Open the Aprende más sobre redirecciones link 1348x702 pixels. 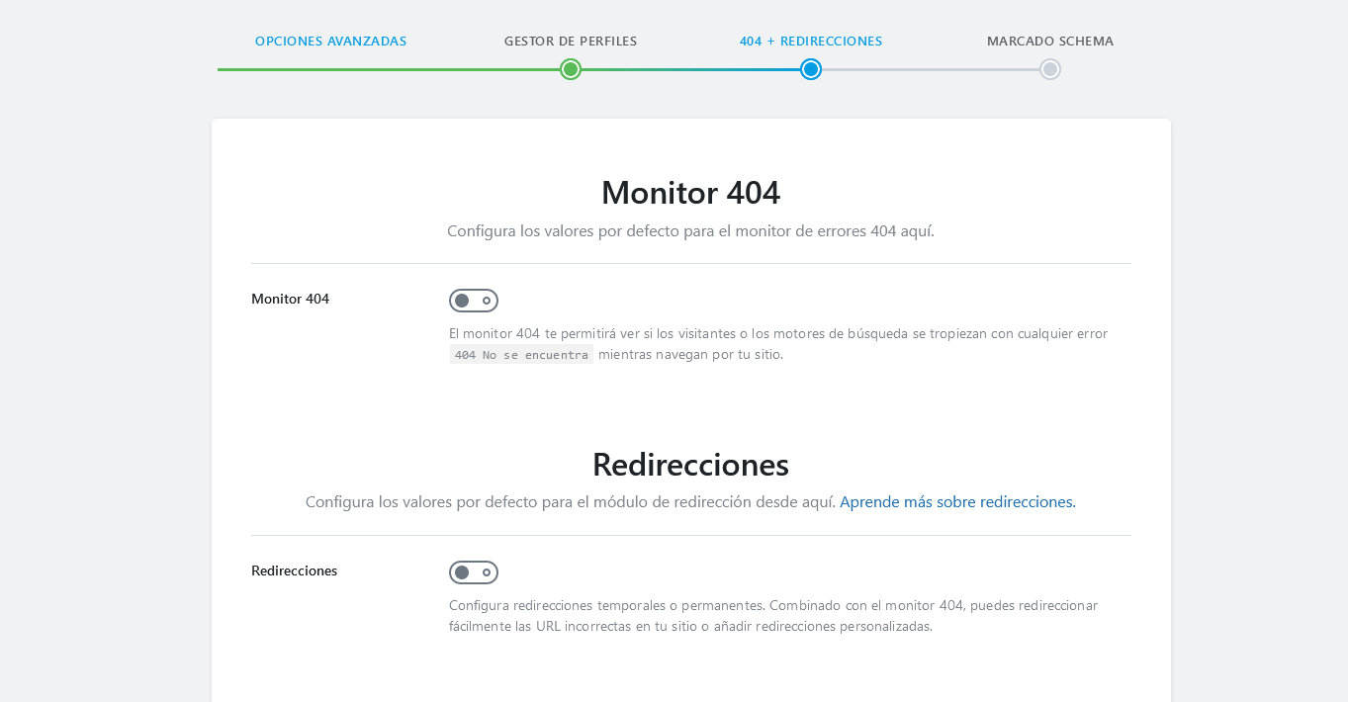[956, 502]
